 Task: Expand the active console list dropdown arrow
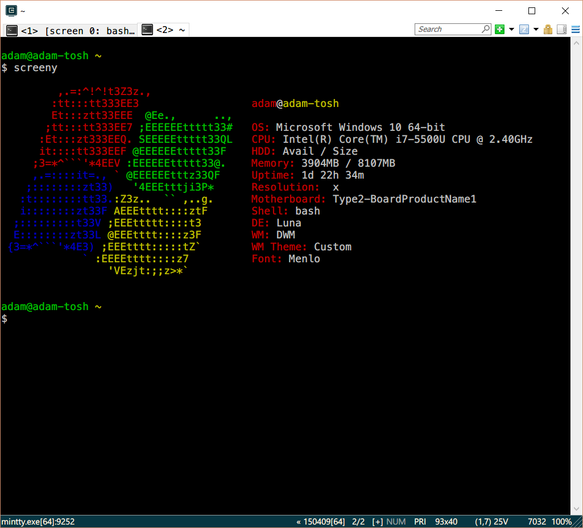[536, 30]
